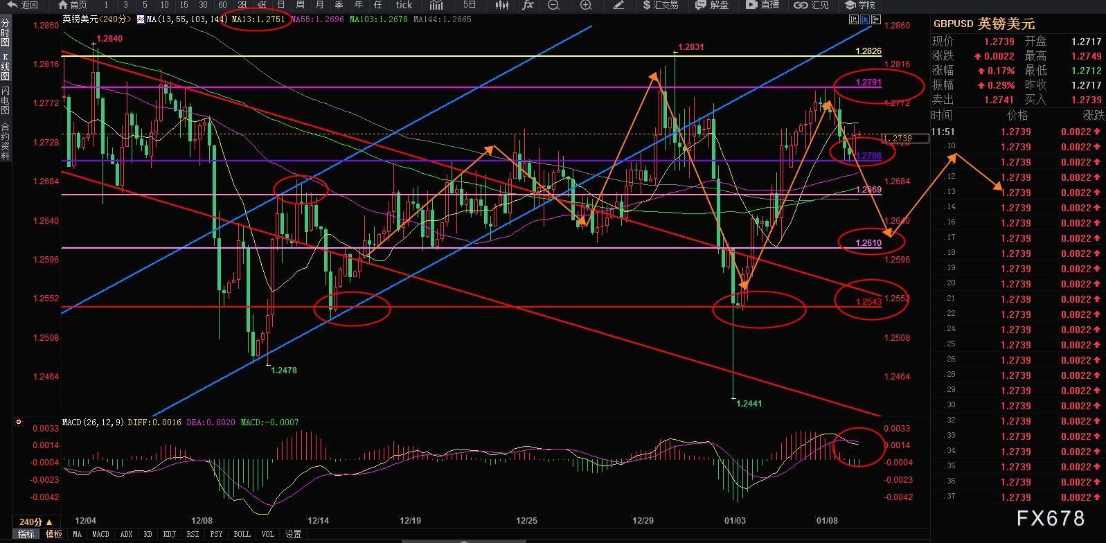Switch to 分时图 time-share chart sidebar tab
This screenshot has height=543, width=1106.
point(5,33)
